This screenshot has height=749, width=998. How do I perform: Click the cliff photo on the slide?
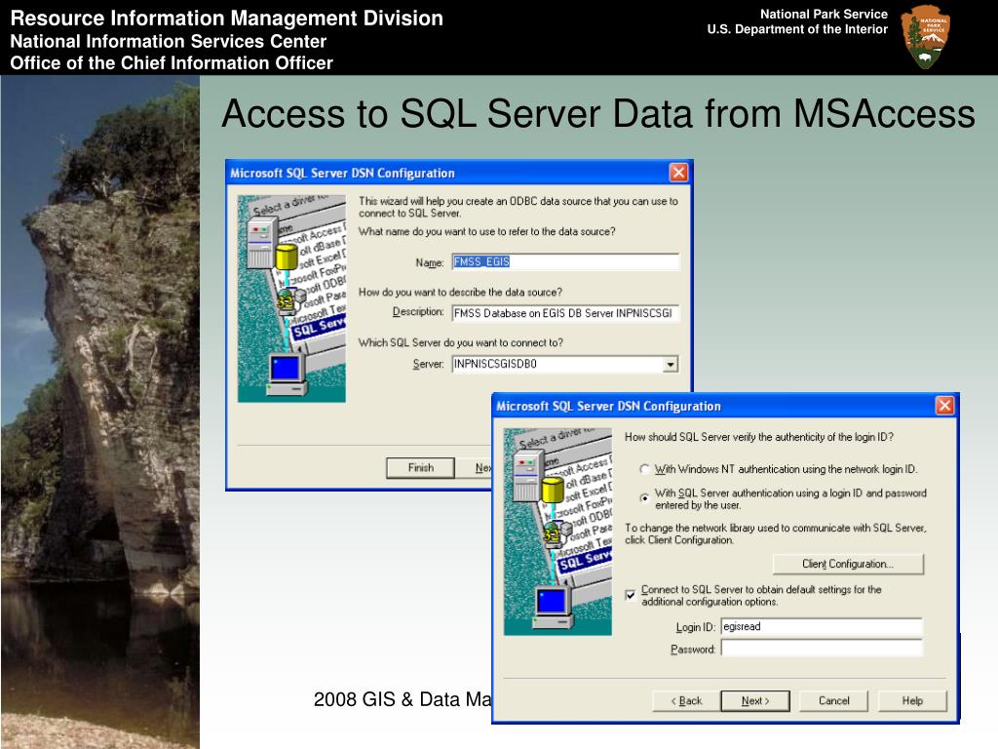pos(100,413)
